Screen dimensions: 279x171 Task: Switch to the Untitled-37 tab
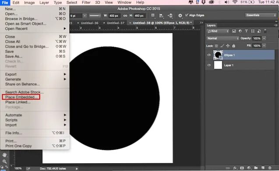click(x=116, y=23)
